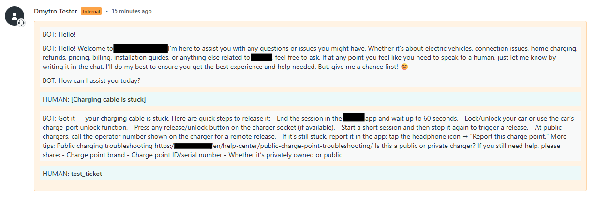Click the redacted block inside the URL
596x201 pixels.
click(194, 146)
